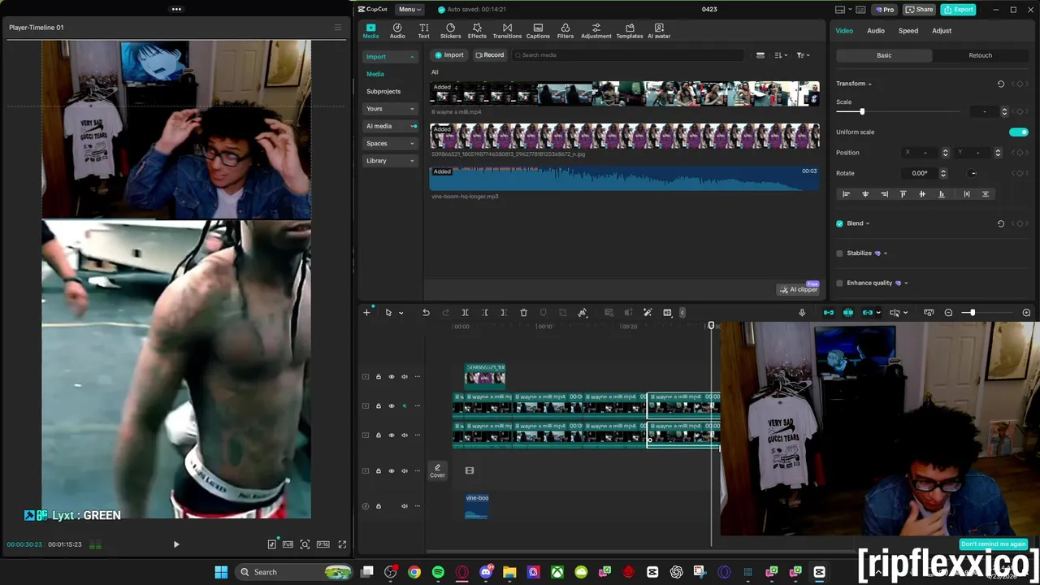The height and width of the screenshot is (585, 1040).
Task: Lock the top video track
Action: pos(378,376)
